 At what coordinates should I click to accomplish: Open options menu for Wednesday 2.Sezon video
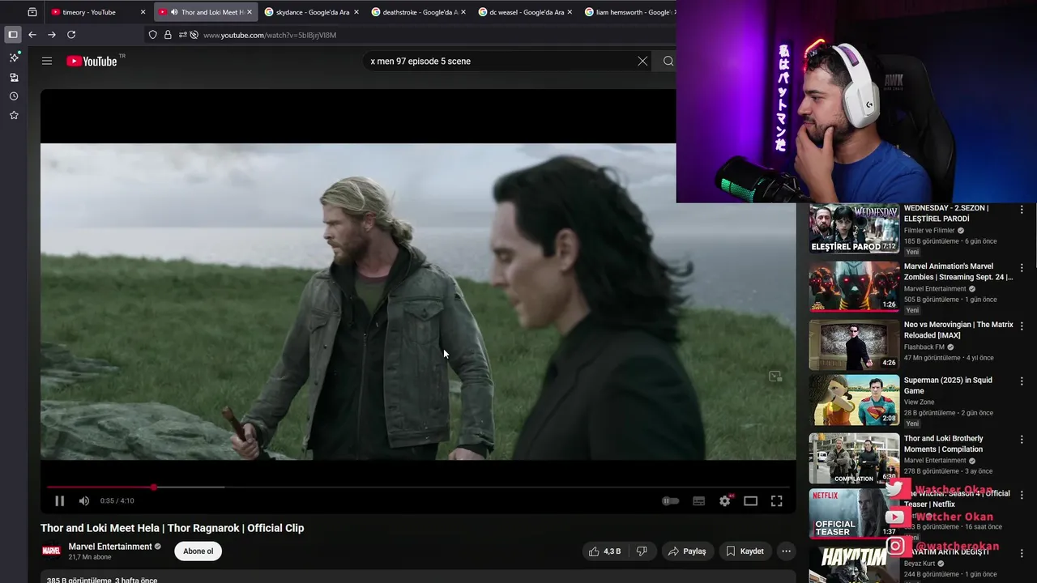tap(1022, 210)
